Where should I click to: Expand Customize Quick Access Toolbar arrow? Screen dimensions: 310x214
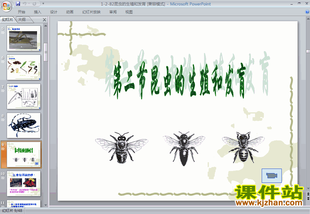pyautogui.click(x=43, y=4)
